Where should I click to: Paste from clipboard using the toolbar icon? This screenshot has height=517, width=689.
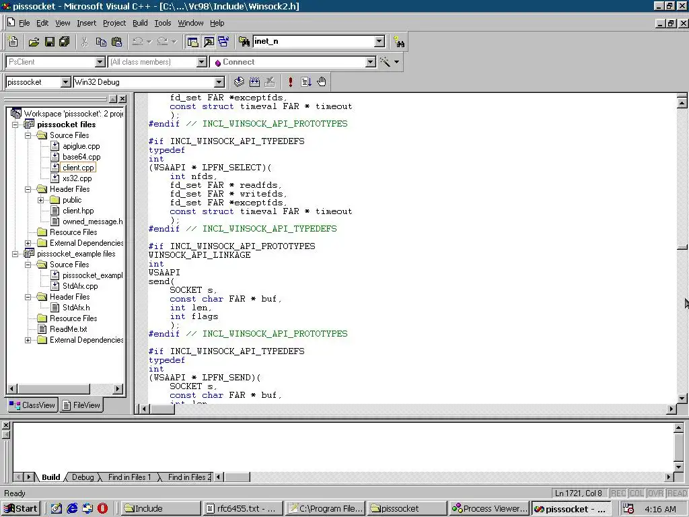pos(117,42)
